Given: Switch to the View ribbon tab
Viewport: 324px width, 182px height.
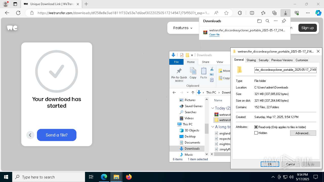Looking at the screenshot, I should point(220,62).
